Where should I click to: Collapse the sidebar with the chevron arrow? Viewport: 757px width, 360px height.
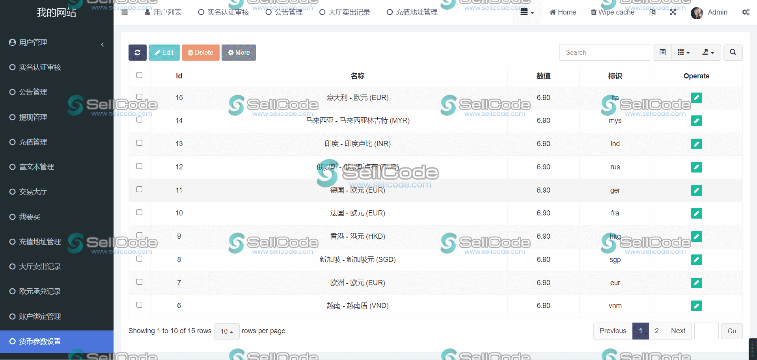coord(103,45)
